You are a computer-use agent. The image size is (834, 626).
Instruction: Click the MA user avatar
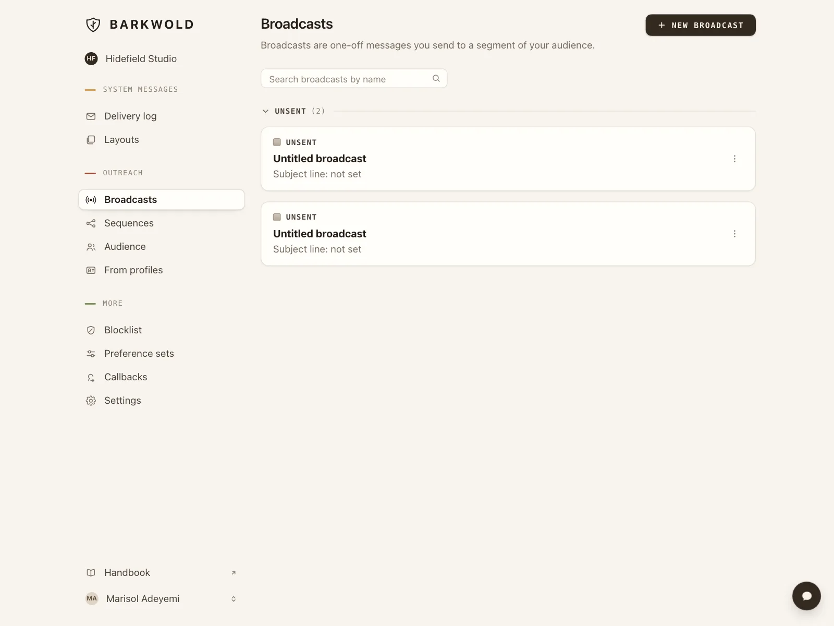pyautogui.click(x=92, y=598)
